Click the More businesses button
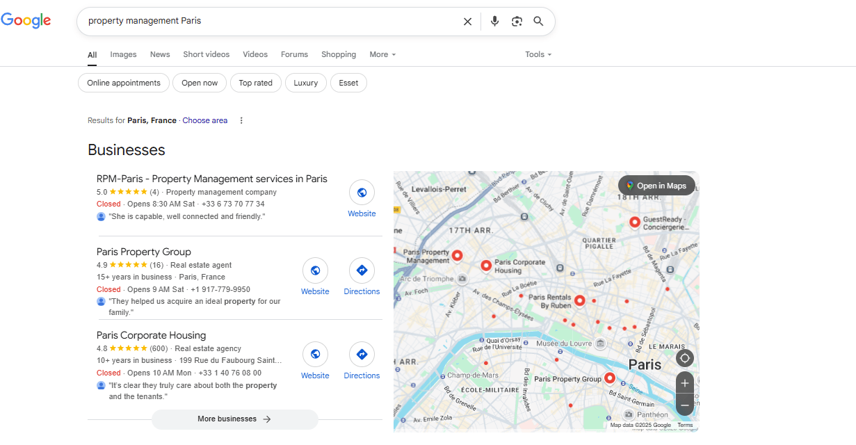 click(235, 419)
